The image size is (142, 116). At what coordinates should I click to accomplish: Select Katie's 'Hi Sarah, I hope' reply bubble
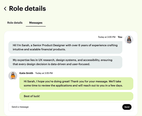click(76, 83)
